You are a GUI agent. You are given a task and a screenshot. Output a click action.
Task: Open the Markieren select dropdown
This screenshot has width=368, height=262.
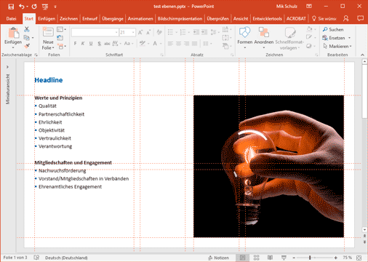pos(337,46)
